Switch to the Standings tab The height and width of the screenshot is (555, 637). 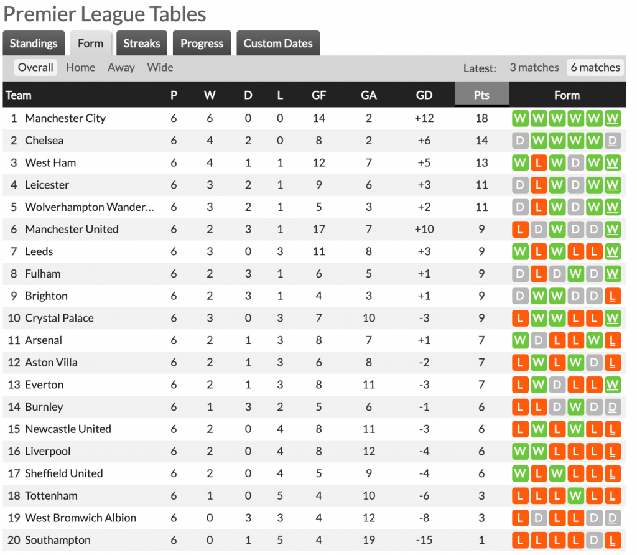34,43
